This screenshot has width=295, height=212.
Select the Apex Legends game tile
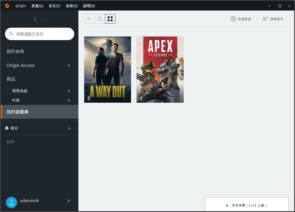pyautogui.click(x=160, y=69)
